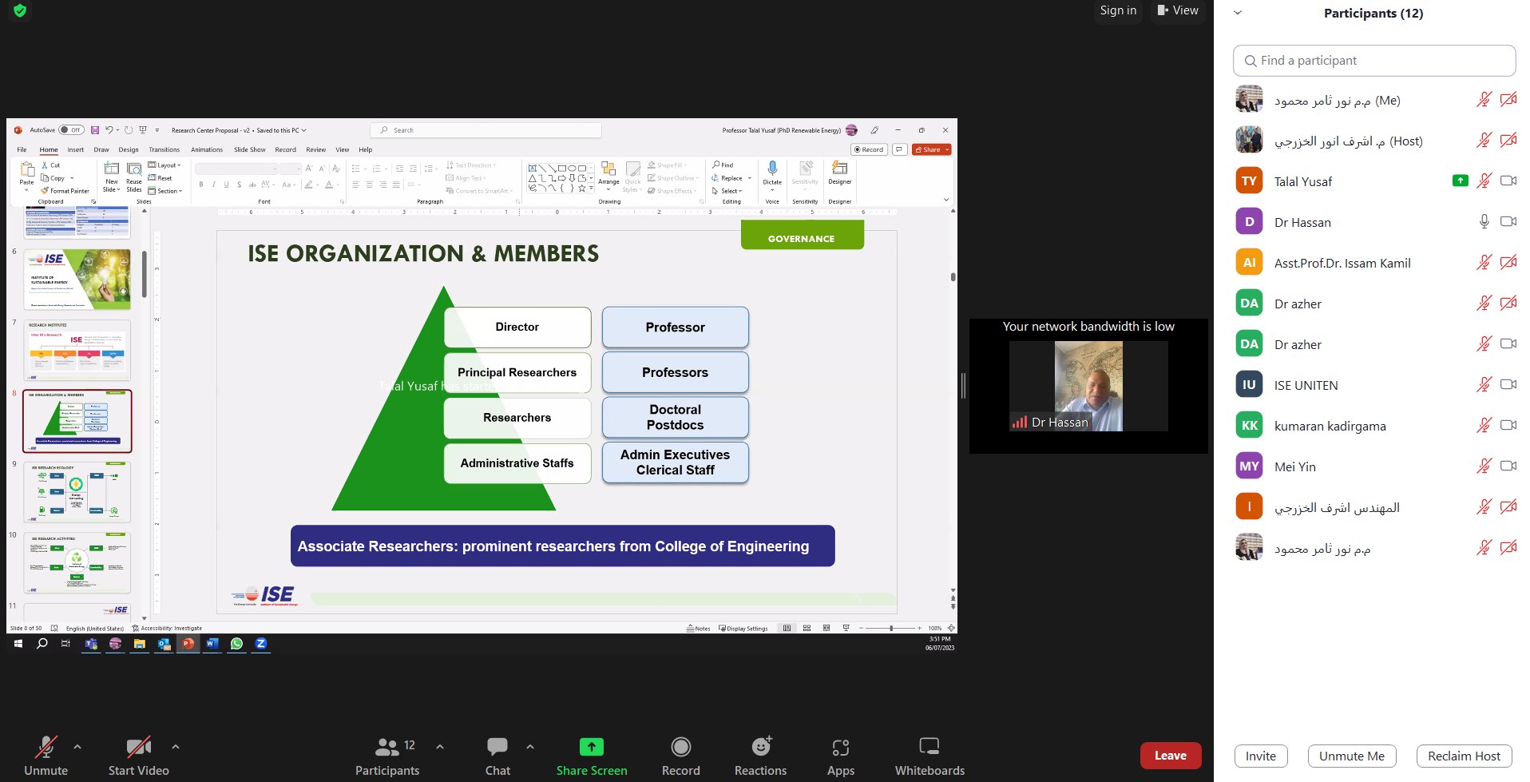
Task: Expand the arrow next to Participants button
Action: pyautogui.click(x=440, y=747)
